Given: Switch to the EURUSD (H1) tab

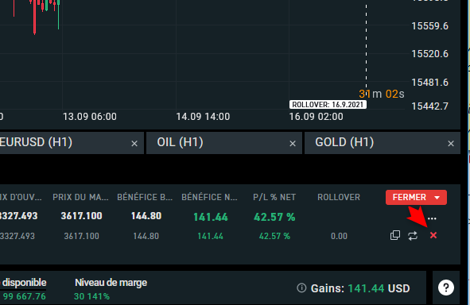Looking at the screenshot, I should click(x=72, y=143).
